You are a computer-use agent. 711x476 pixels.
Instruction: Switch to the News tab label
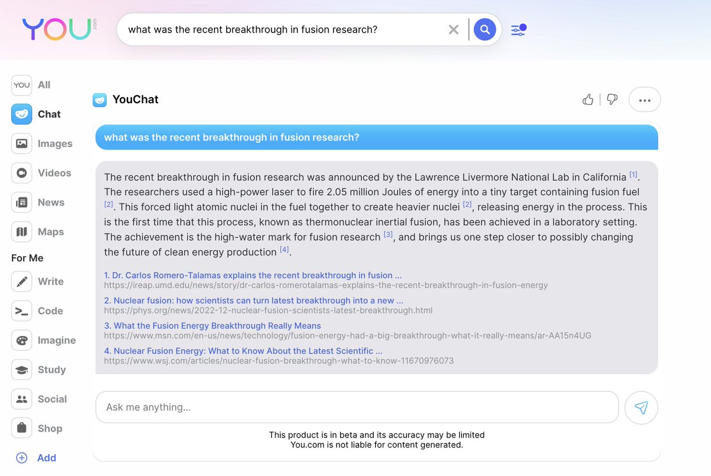(x=51, y=202)
